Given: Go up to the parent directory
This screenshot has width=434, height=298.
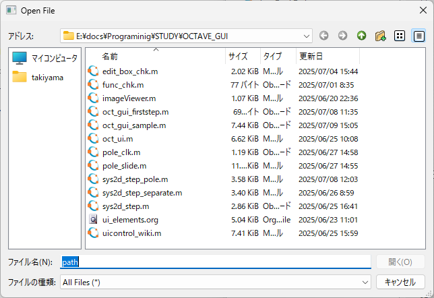Looking at the screenshot, I should pyautogui.click(x=361, y=36).
